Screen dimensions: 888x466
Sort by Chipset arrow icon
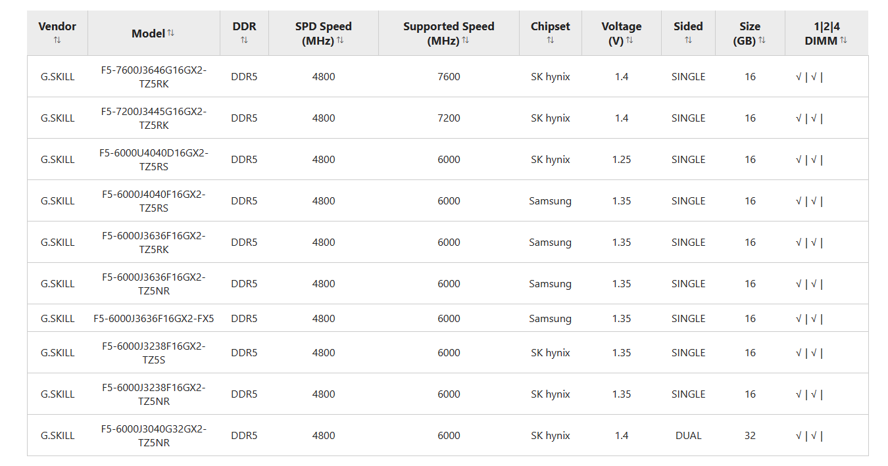click(551, 40)
